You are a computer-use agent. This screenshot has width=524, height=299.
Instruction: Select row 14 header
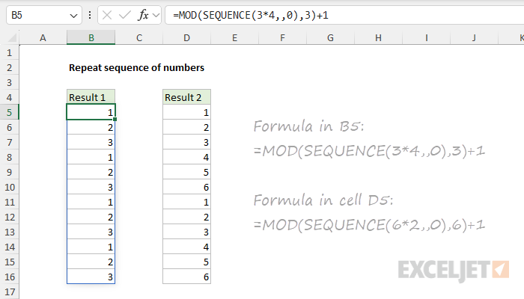click(x=9, y=247)
